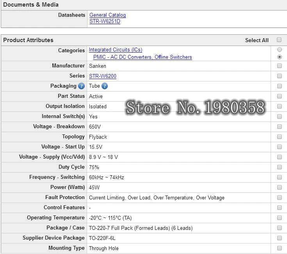Open the Integrated Circuits (ICs) category link
Image resolution: width=287 pixels, height=254 pixels.
coord(116,49)
